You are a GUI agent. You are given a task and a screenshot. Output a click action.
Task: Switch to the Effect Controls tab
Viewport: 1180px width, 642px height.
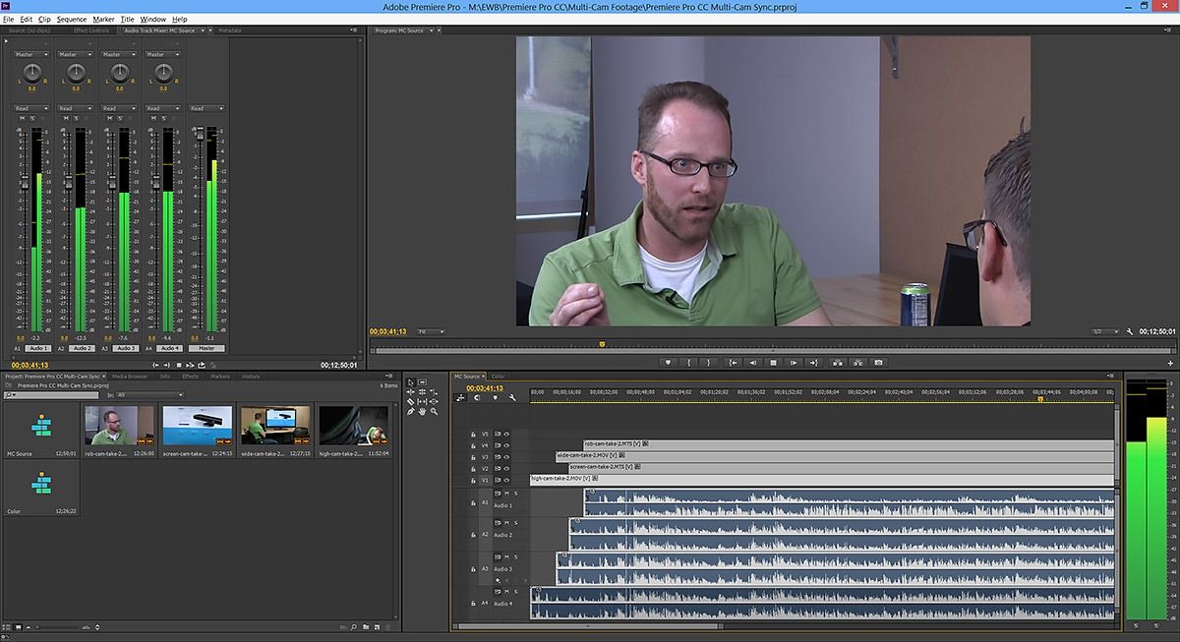91,30
